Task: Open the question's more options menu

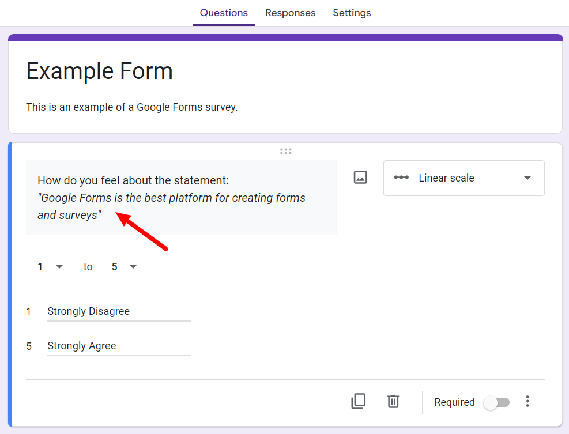Action: [527, 401]
